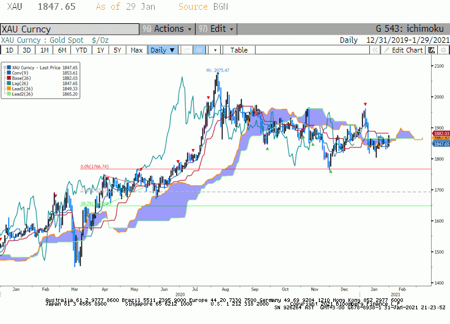The height and width of the screenshot is (324, 450).
Task: Click the Lead1(26) orange swatch
Action: (x=9, y=89)
